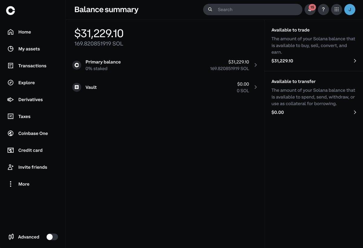The image size is (363, 248).
Task: Open notifications bell with 15 badge
Action: tap(310, 9)
